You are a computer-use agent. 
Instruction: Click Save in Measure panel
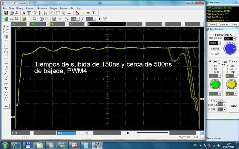click(235, 24)
